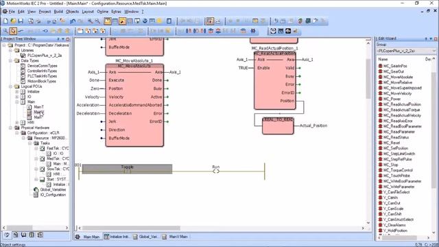Click the Save floppy disk icon

pyautogui.click(x=21, y=21)
